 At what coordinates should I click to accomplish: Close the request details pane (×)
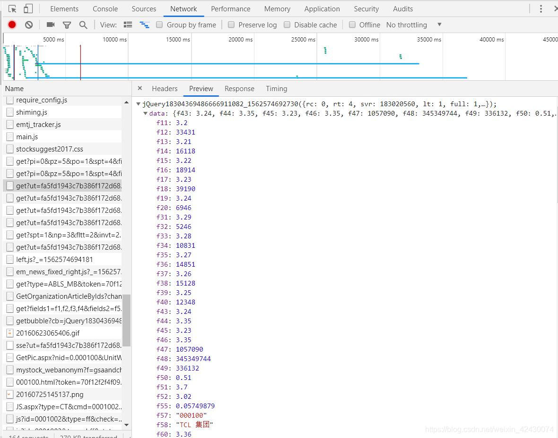[x=140, y=88]
